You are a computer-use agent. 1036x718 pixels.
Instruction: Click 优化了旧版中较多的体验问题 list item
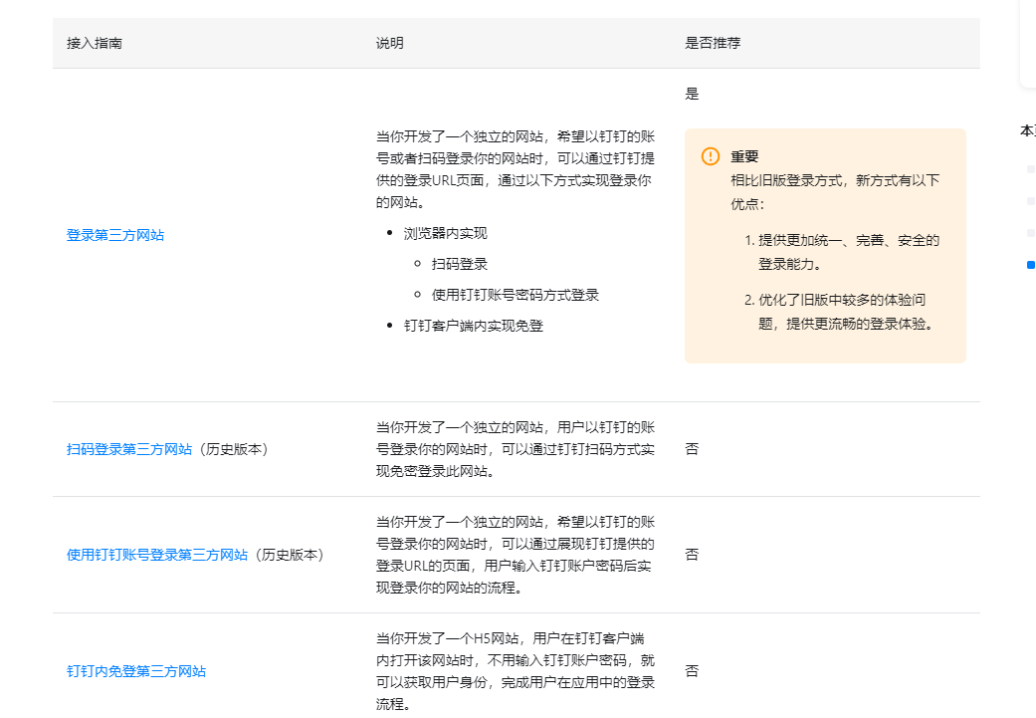point(846,312)
